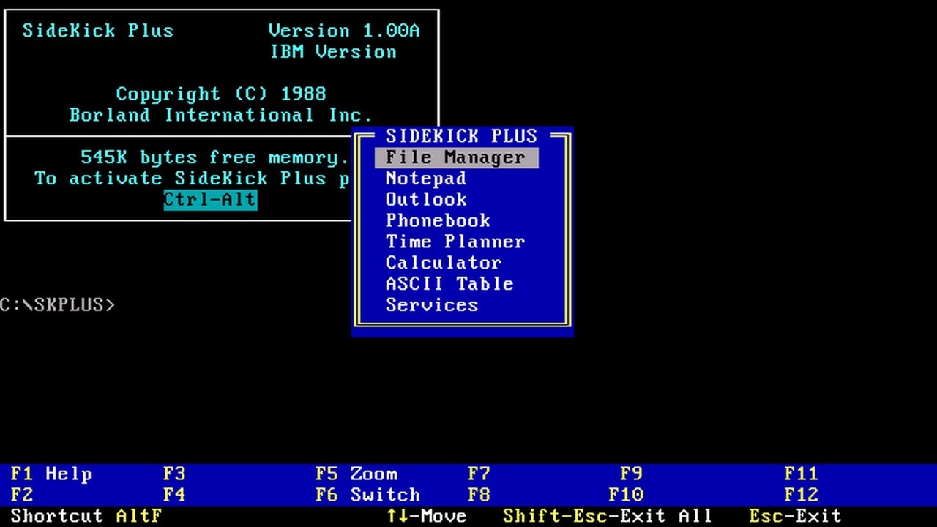This screenshot has height=527, width=937.
Task: Click the ↑↓-Move hint in the status bar
Action: click(x=426, y=517)
